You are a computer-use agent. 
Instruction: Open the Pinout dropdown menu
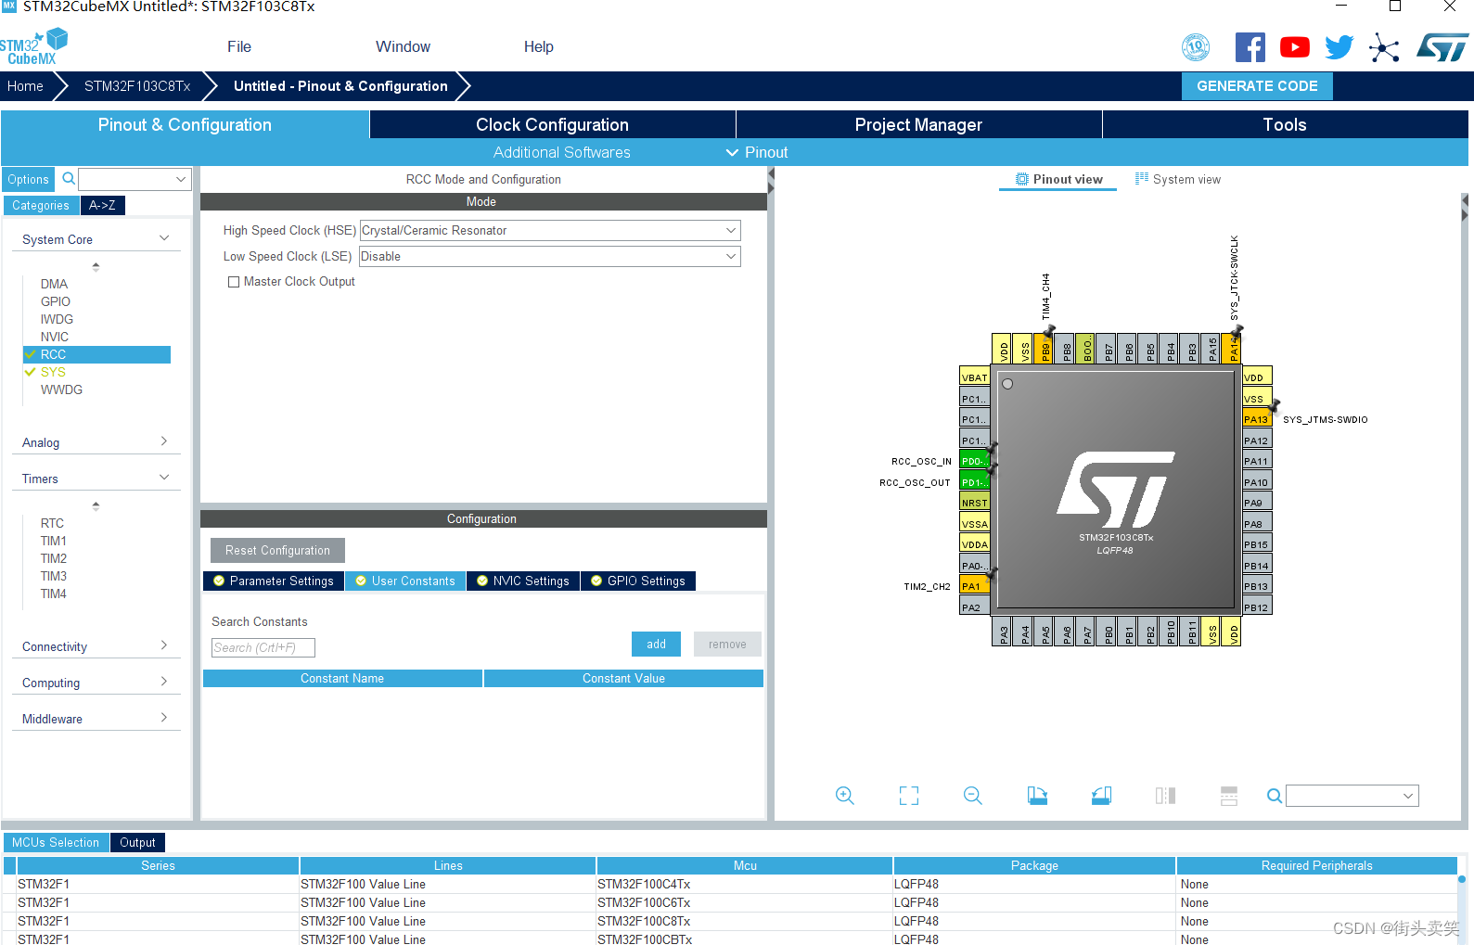(757, 152)
